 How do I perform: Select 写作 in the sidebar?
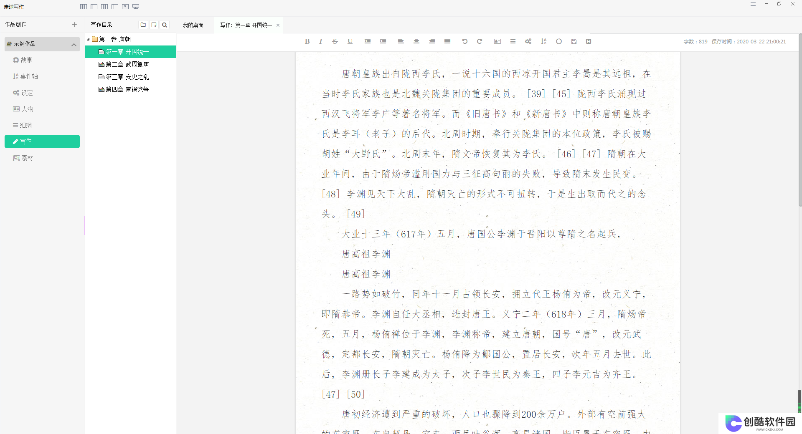pyautogui.click(x=42, y=141)
